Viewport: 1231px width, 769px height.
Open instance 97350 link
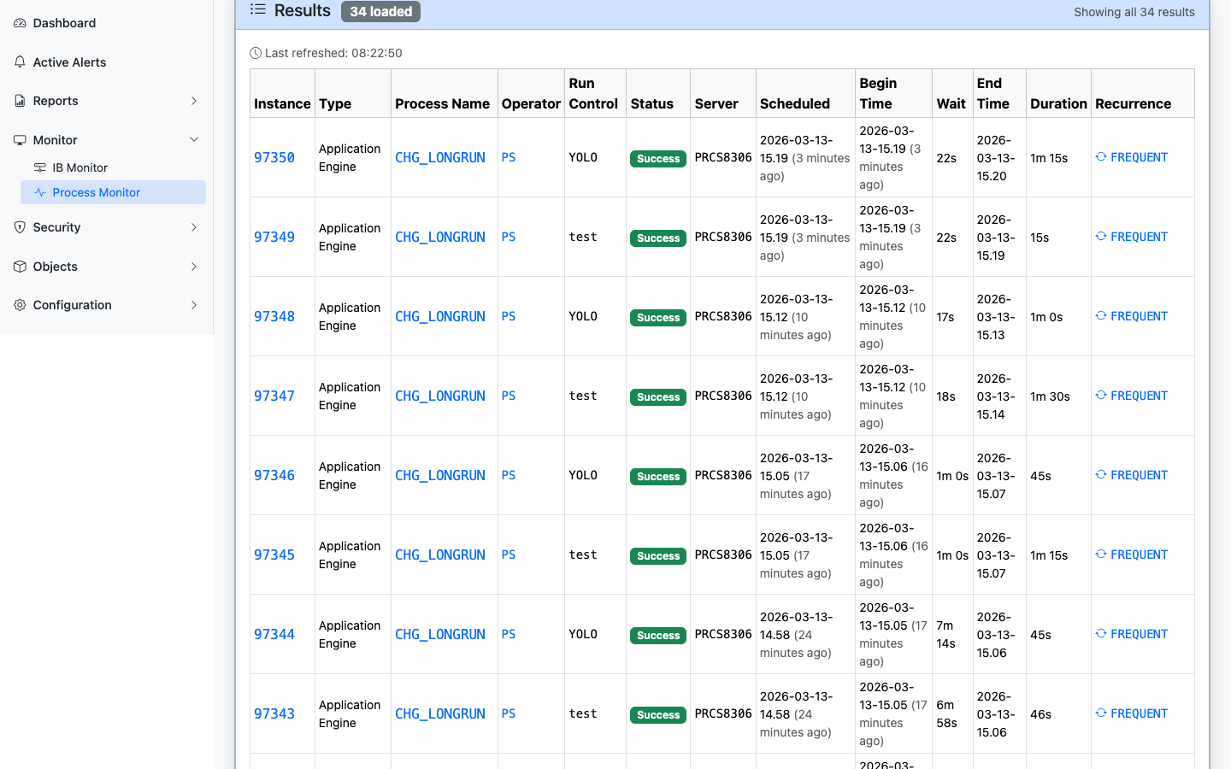point(274,157)
